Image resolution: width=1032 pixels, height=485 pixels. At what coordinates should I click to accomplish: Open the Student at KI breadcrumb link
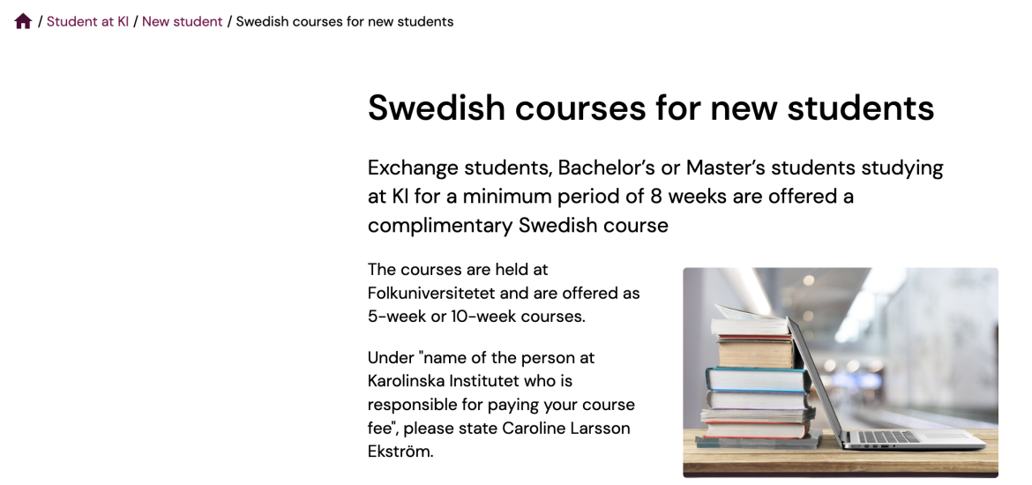click(87, 21)
